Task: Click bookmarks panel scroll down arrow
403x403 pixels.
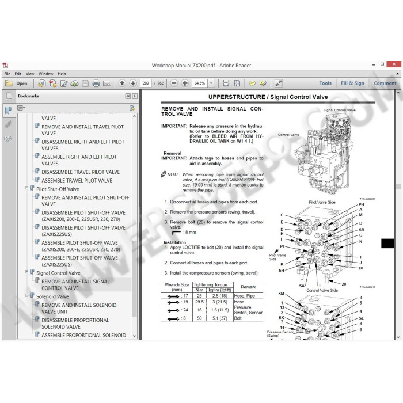Action: (134, 336)
